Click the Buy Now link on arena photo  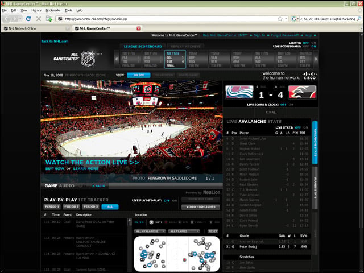[55, 169]
